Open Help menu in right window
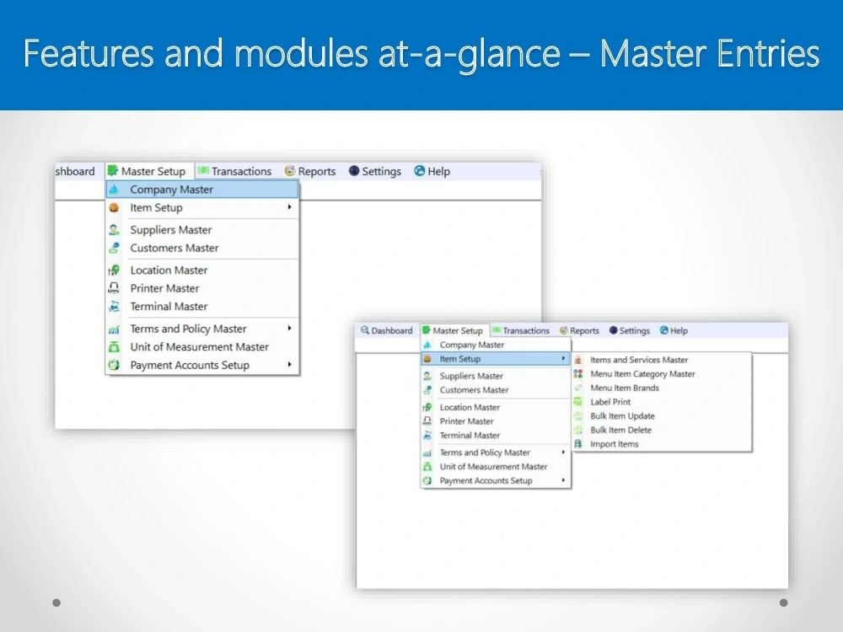The height and width of the screenshot is (632, 843). [674, 330]
